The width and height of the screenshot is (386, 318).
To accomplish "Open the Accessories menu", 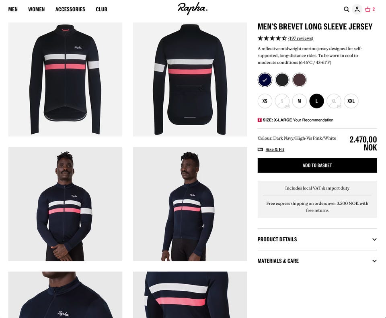I will tap(70, 9).
